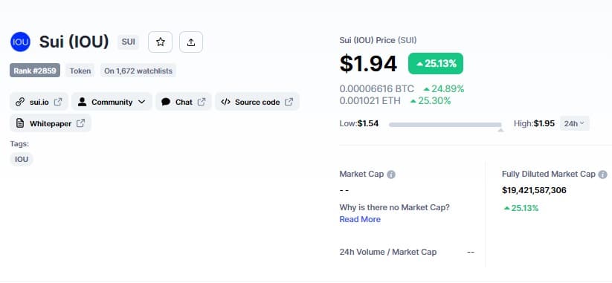Click the Source code brackets icon
The width and height of the screenshot is (612, 283).
(x=225, y=102)
